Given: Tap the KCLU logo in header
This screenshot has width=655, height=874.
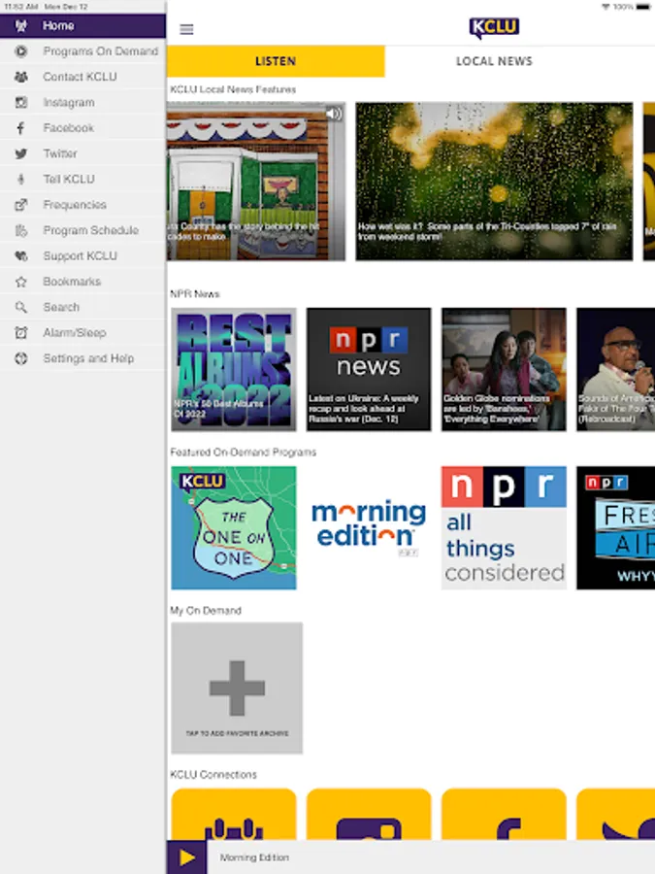Looking at the screenshot, I should pos(494,28).
